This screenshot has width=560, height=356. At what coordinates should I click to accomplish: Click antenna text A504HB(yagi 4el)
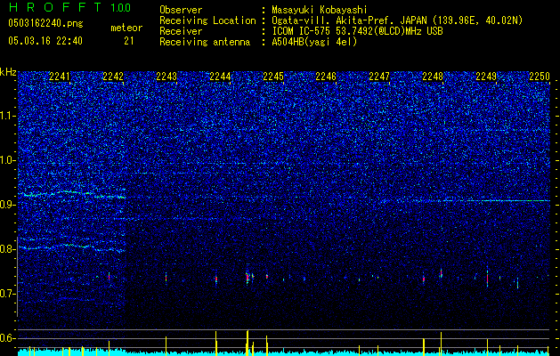[x=314, y=42]
